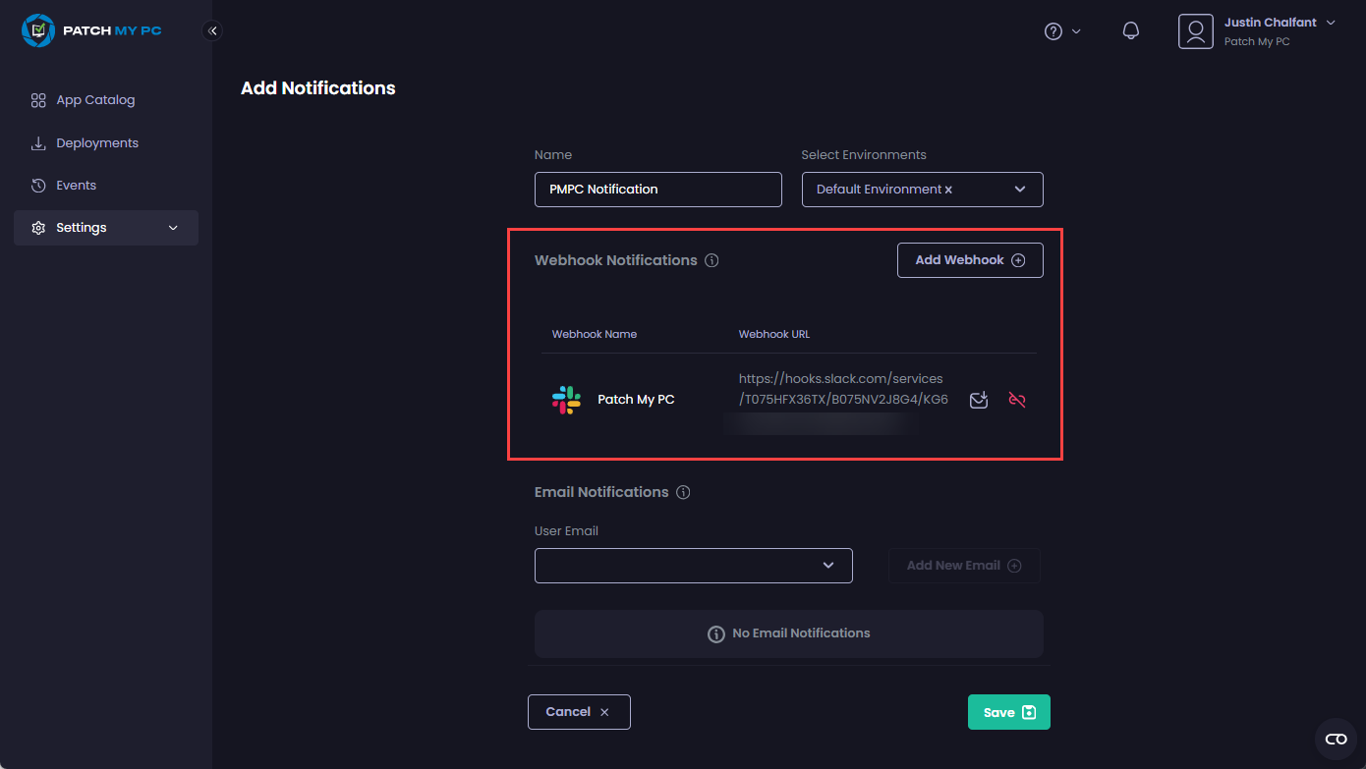Click the user profile avatar icon
1366x769 pixels.
point(1195,31)
